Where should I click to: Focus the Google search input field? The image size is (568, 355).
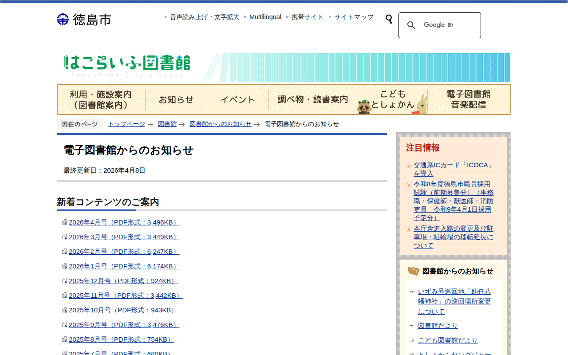[x=448, y=25]
